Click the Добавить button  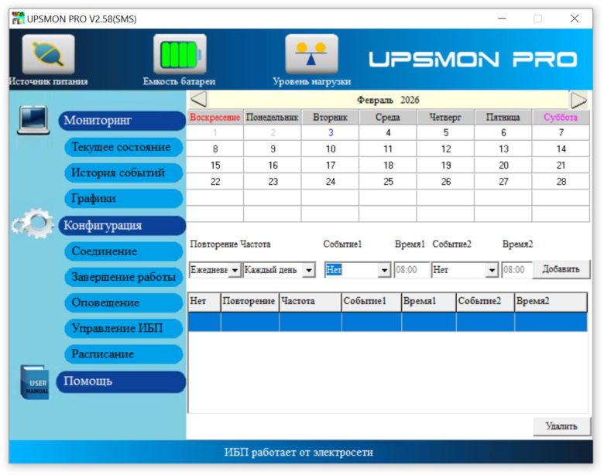pyautogui.click(x=561, y=269)
